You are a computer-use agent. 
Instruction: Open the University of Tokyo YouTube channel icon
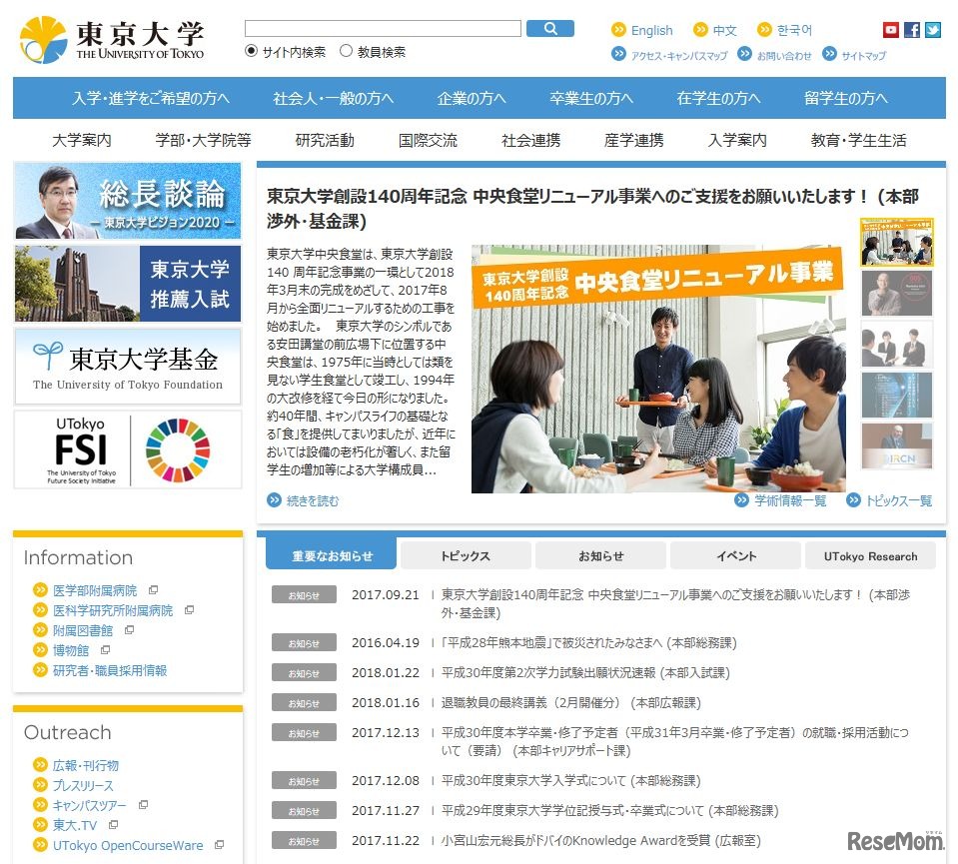(x=890, y=29)
